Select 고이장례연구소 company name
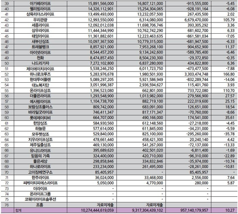Viewport: 238px width, 214px height. point(40,172)
